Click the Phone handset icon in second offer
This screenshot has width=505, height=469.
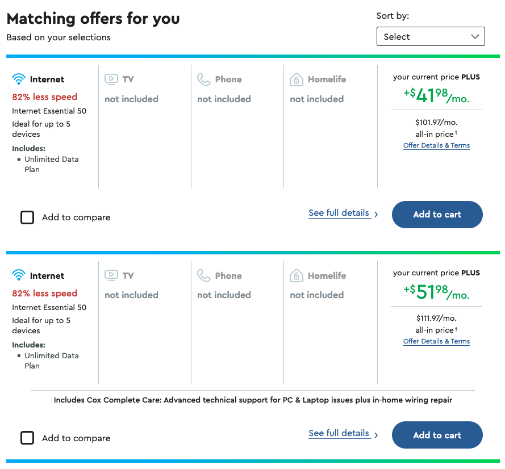click(x=204, y=276)
